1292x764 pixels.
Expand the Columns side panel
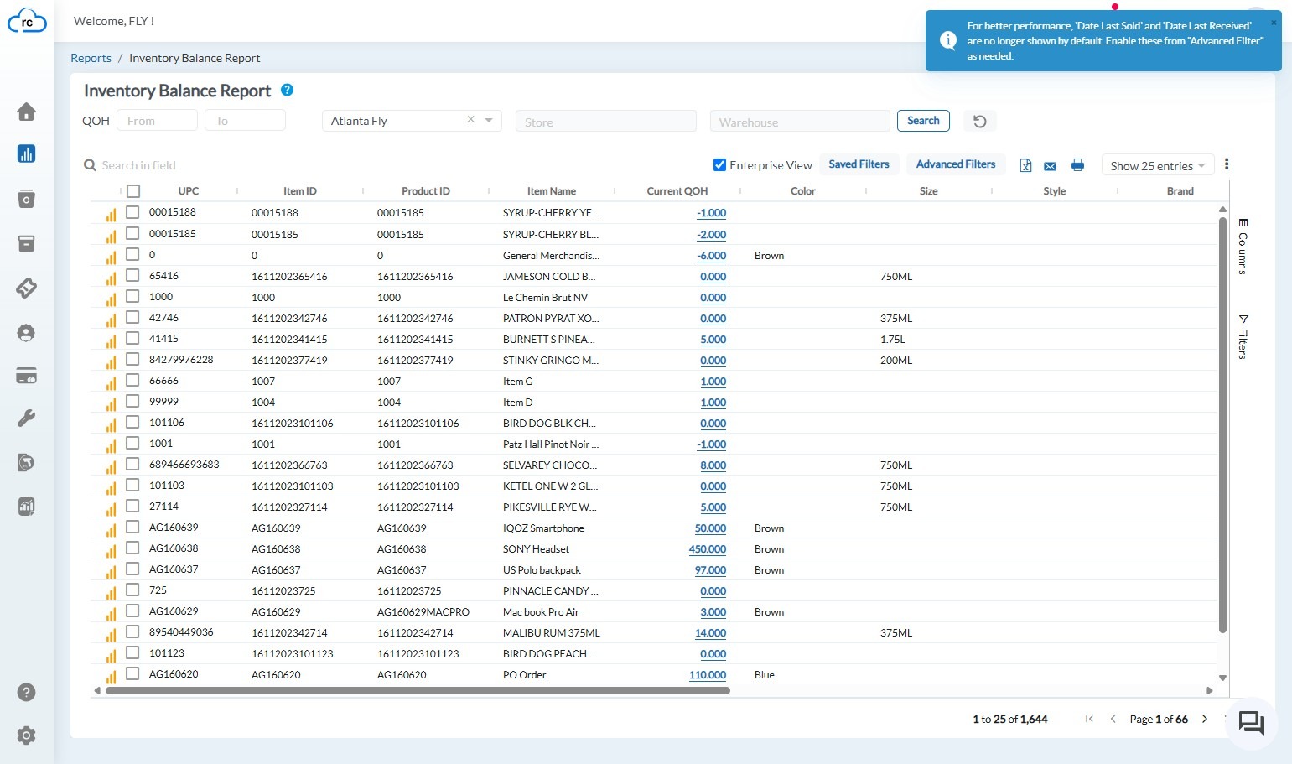coord(1243,247)
